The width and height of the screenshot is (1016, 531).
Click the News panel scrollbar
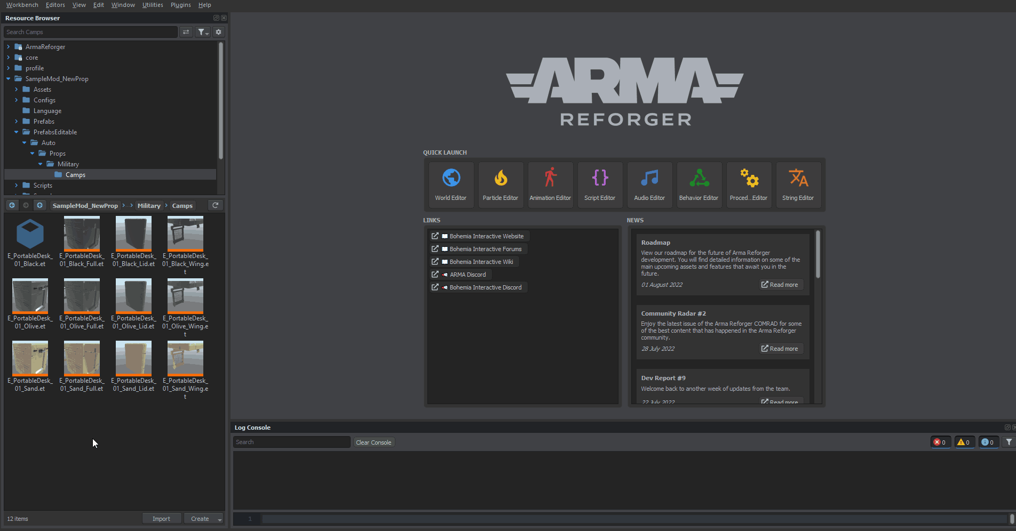(x=818, y=254)
